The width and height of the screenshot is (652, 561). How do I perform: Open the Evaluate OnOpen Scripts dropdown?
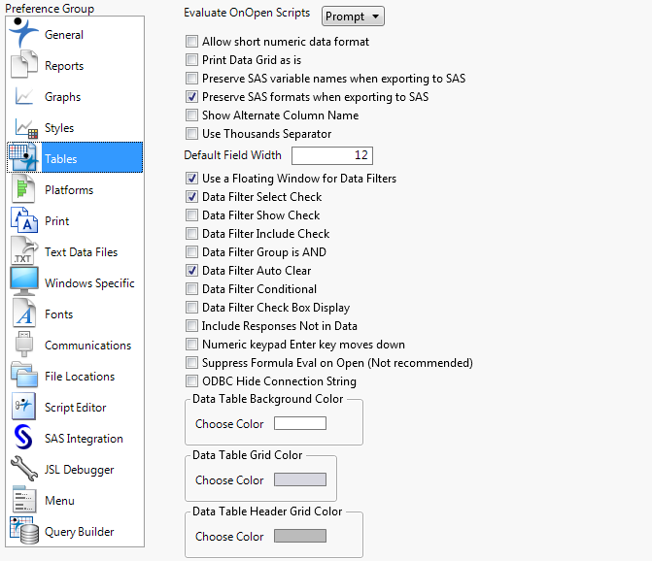[x=353, y=16]
